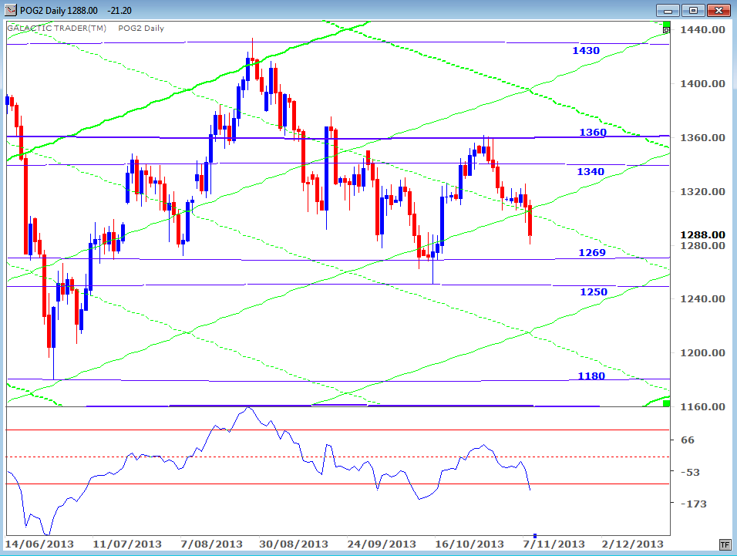Click the window title POG2 Daily 1288.00

click(x=59, y=10)
